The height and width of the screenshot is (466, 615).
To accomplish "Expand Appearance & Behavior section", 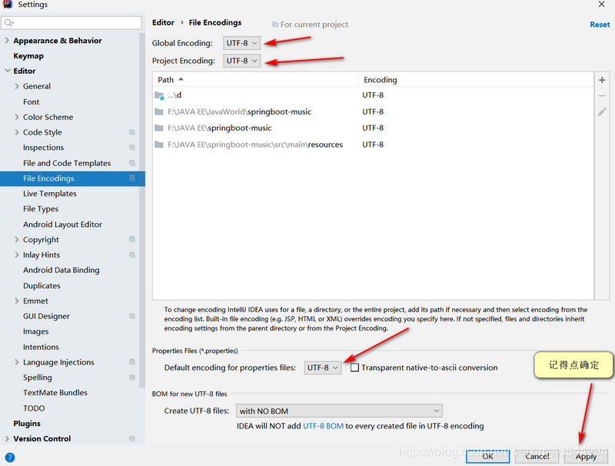I will 7,40.
